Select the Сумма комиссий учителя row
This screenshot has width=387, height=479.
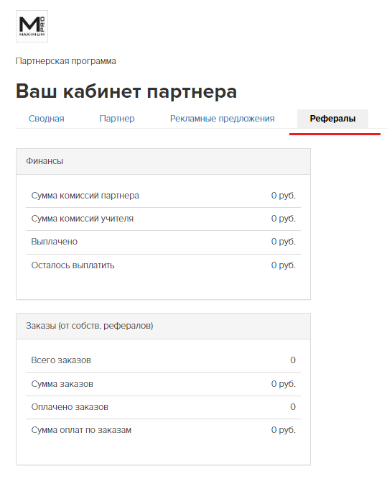click(163, 219)
